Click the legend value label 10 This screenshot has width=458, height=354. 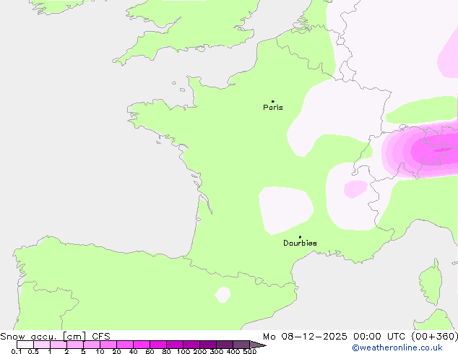pos(100,351)
